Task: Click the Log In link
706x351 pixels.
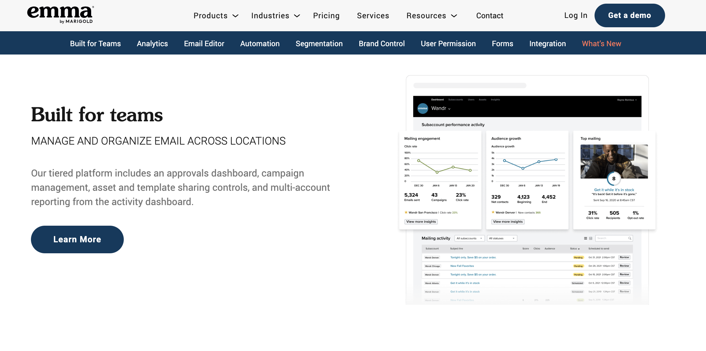Action: coord(576,15)
